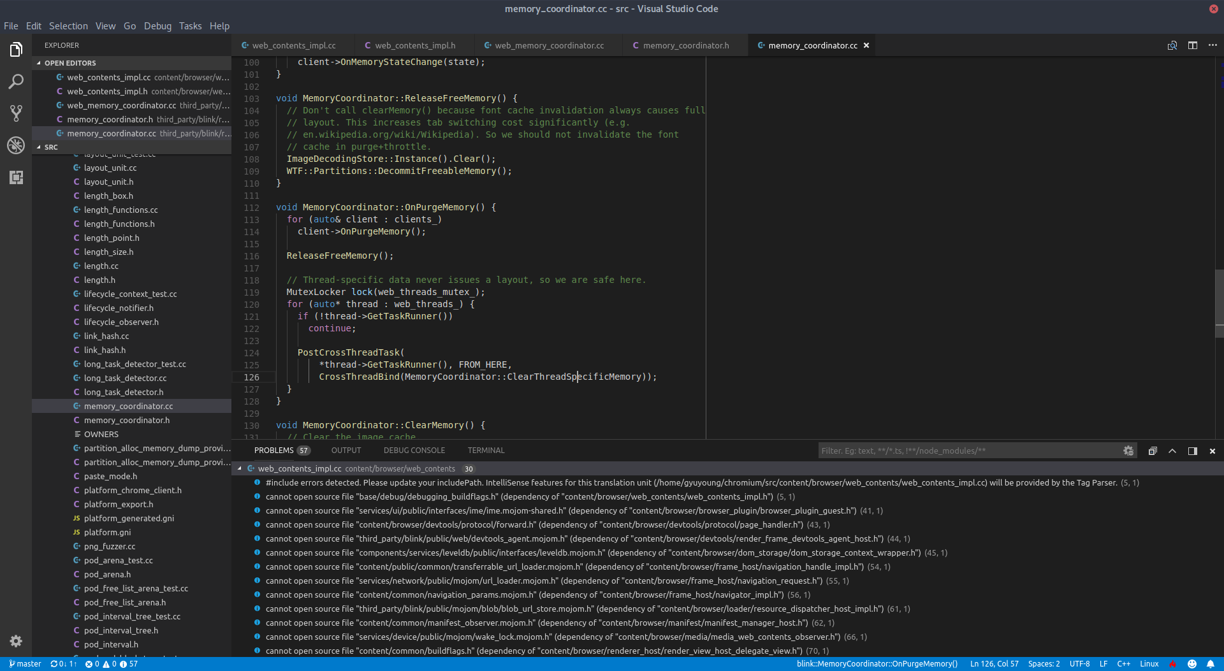The image size is (1224, 671).
Task: Switch to the TERMINAL tab
Action: coord(486,450)
